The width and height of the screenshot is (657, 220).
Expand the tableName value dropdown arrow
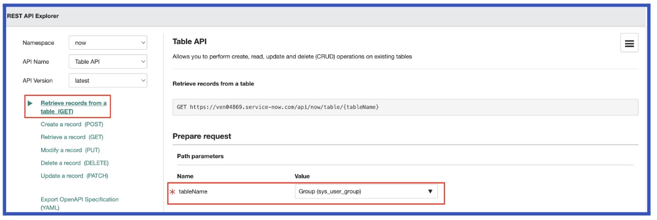[x=430, y=192]
